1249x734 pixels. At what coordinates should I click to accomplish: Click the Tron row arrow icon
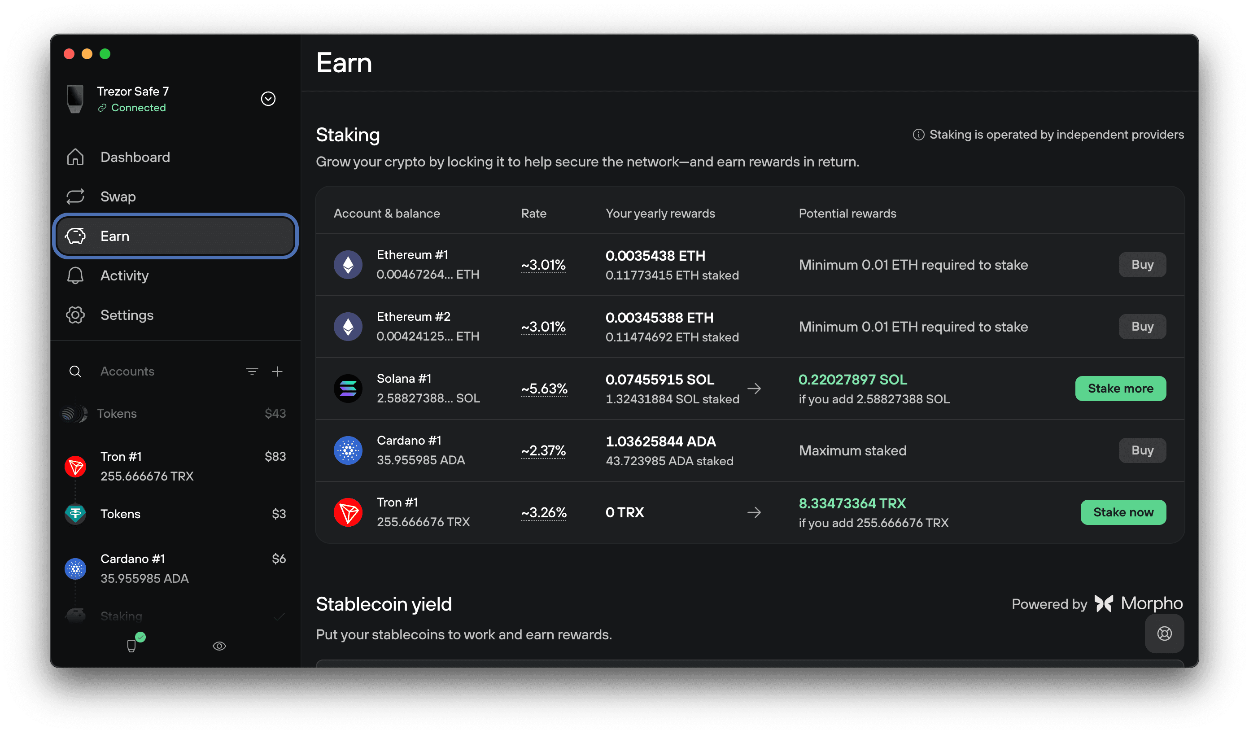click(x=754, y=512)
